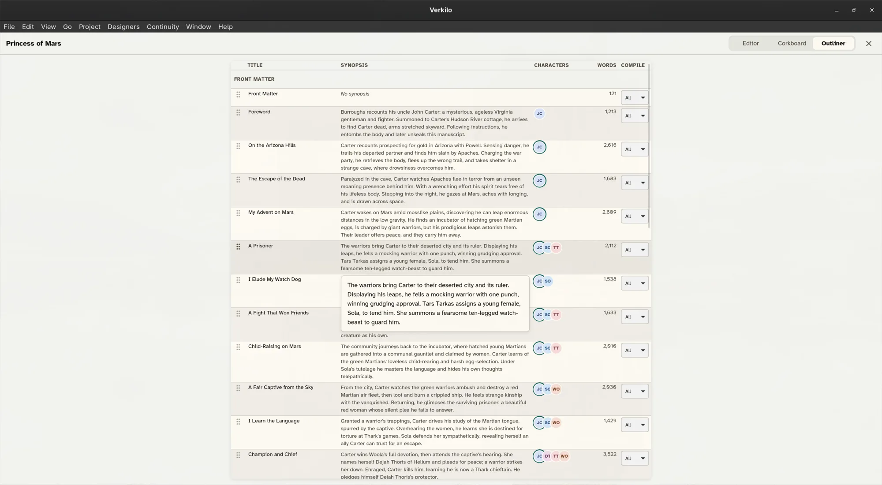This screenshot has height=485, width=882.
Task: Open the Project menu
Action: (90, 27)
